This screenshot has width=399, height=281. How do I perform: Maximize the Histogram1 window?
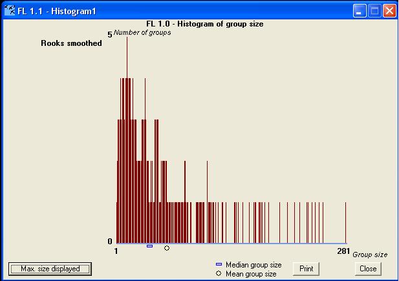coord(374,11)
